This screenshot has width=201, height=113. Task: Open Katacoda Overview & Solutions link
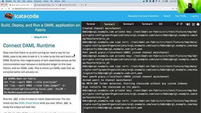143,16
